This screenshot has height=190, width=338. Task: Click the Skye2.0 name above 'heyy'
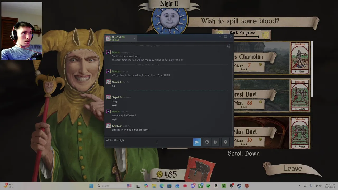pos(117,97)
